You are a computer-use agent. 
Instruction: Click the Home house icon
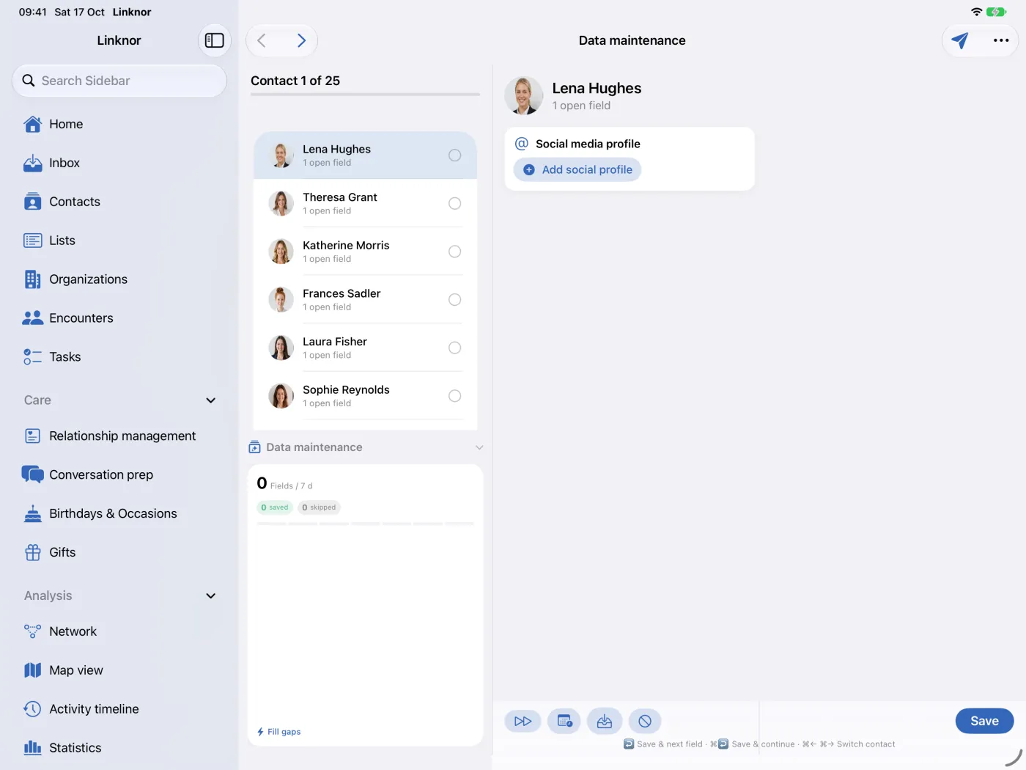tap(33, 124)
